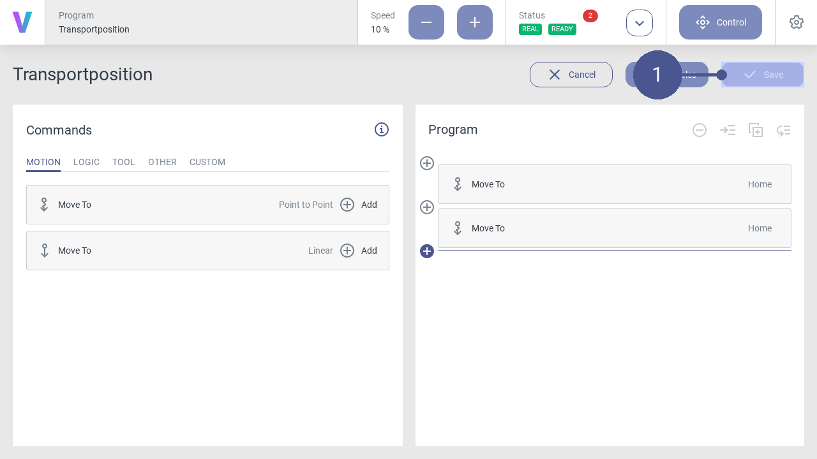Add a Linear Move To command
Viewport: 817px width, 459px height.
coord(359,251)
